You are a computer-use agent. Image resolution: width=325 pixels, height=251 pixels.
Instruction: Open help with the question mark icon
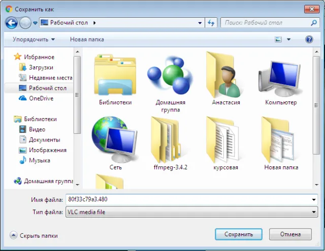click(309, 40)
